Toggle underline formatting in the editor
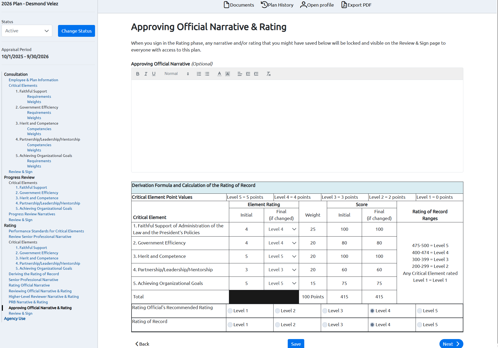The height and width of the screenshot is (348, 498). click(x=154, y=74)
